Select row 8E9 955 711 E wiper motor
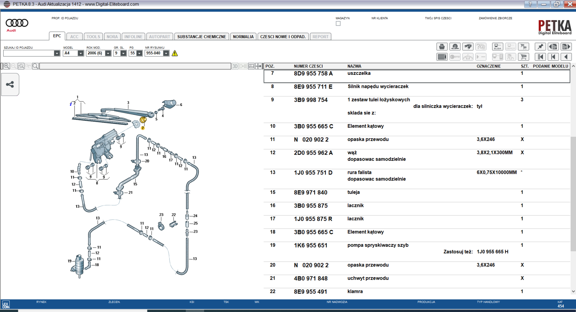 (417, 90)
